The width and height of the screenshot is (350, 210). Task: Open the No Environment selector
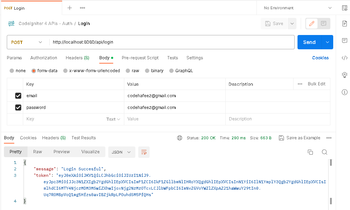[x=297, y=8]
